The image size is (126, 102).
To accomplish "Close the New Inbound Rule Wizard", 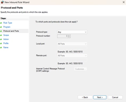I will click(x=124, y=2).
